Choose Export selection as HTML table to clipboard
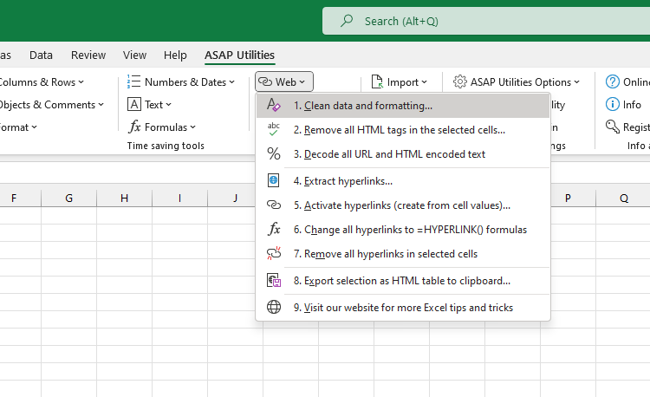The height and width of the screenshot is (397, 650). (x=402, y=281)
